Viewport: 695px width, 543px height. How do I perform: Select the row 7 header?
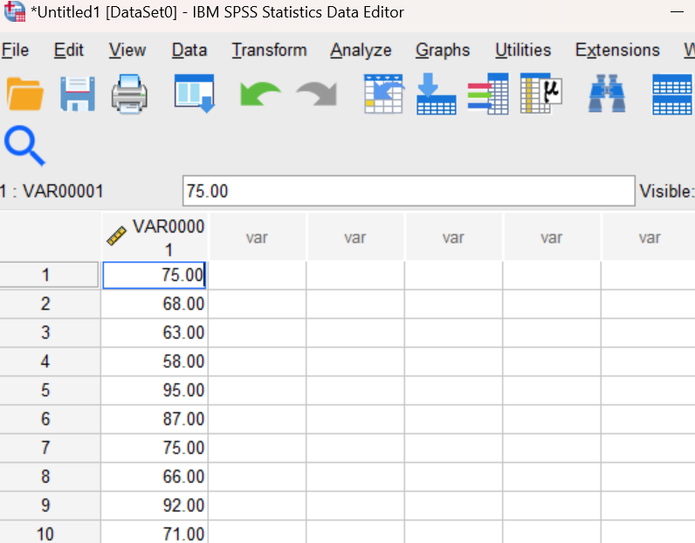click(50, 448)
